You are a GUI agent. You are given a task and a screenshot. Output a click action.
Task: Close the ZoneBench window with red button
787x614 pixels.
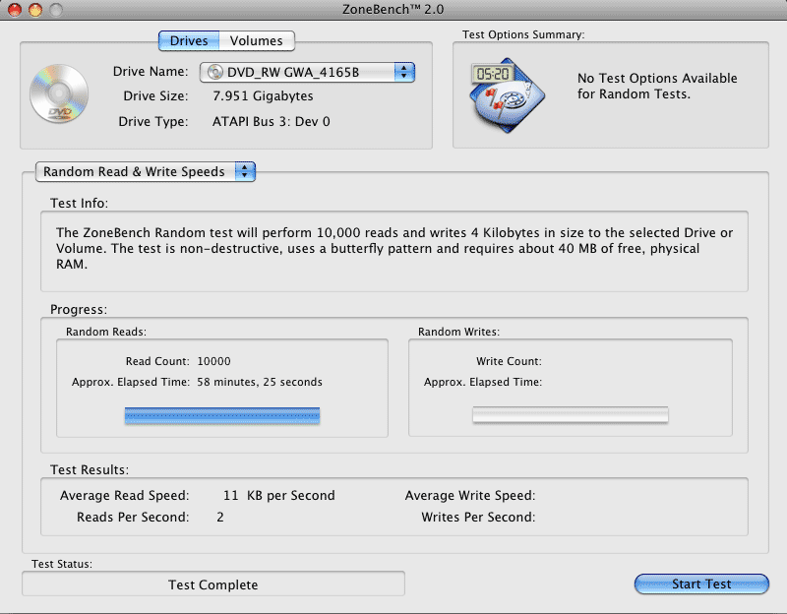(x=14, y=11)
